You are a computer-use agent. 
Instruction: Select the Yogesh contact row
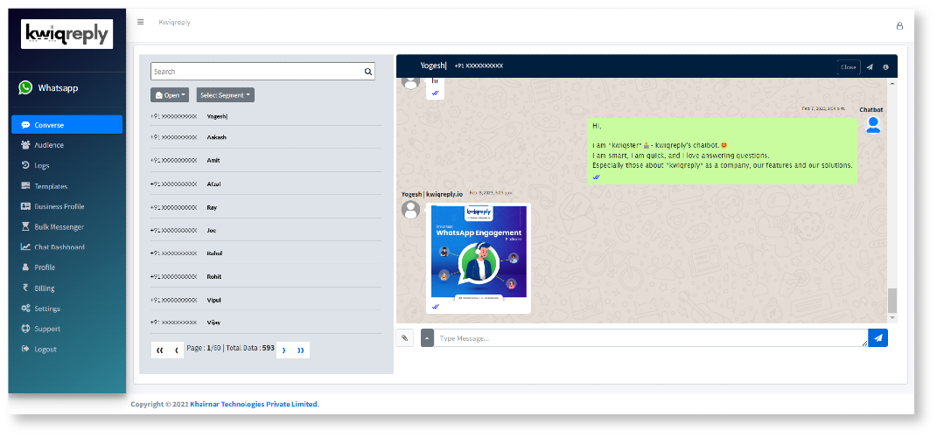pos(266,116)
